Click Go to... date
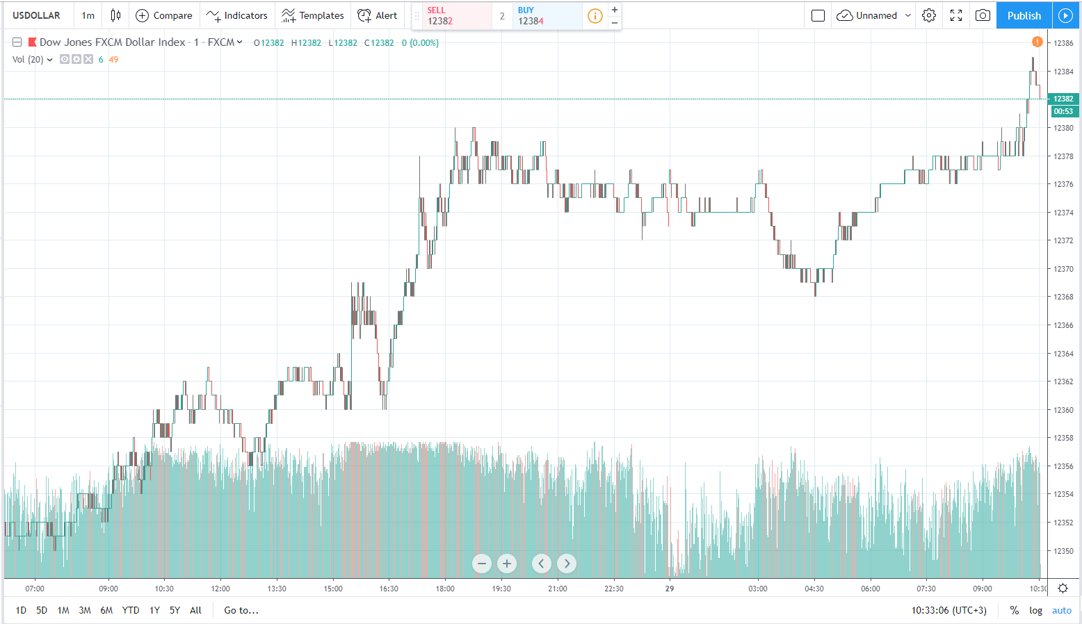1082x624 pixels. click(241, 611)
